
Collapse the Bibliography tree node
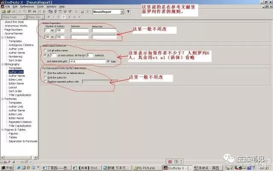click(x=3, y=64)
